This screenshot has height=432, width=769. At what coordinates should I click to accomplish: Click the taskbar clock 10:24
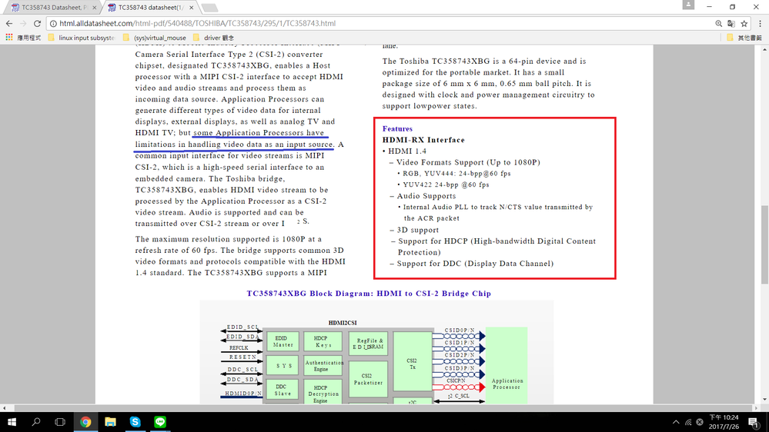click(724, 422)
